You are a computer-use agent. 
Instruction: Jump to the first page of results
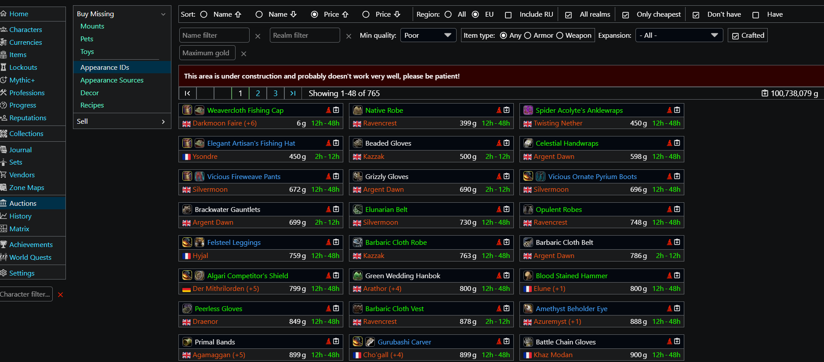188,93
